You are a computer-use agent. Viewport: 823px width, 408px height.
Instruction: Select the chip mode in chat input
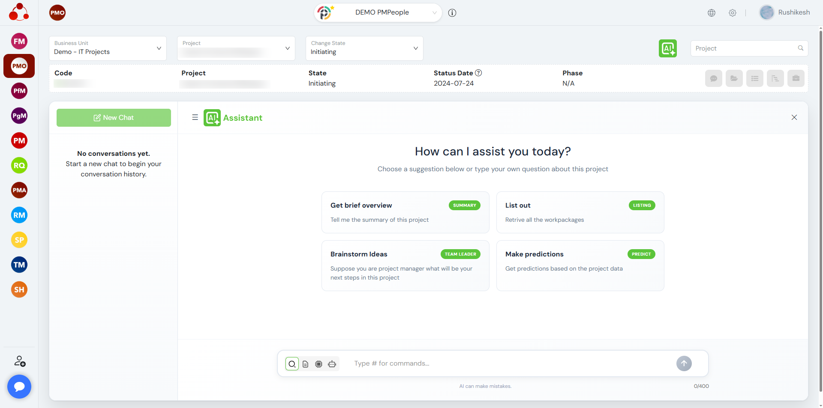tap(318, 364)
